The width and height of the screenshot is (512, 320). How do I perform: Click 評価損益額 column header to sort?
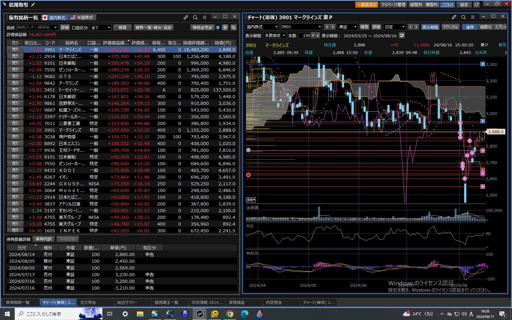point(116,43)
